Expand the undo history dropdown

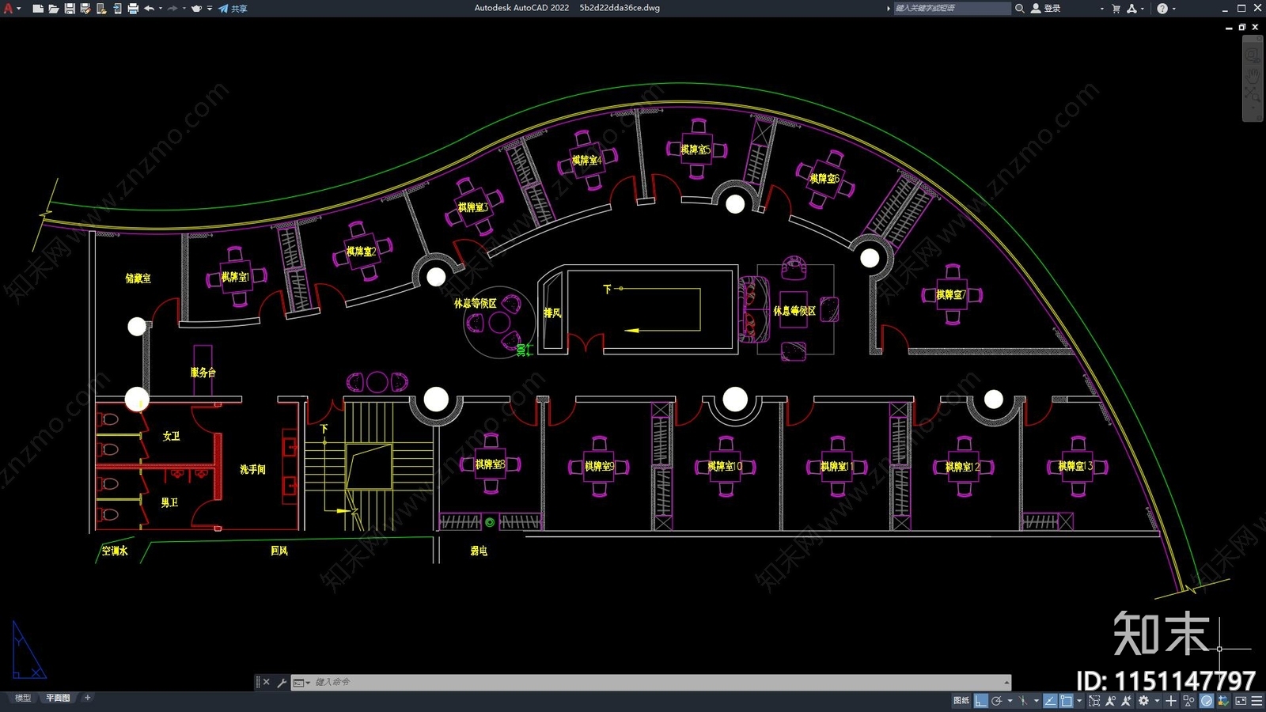161,8
